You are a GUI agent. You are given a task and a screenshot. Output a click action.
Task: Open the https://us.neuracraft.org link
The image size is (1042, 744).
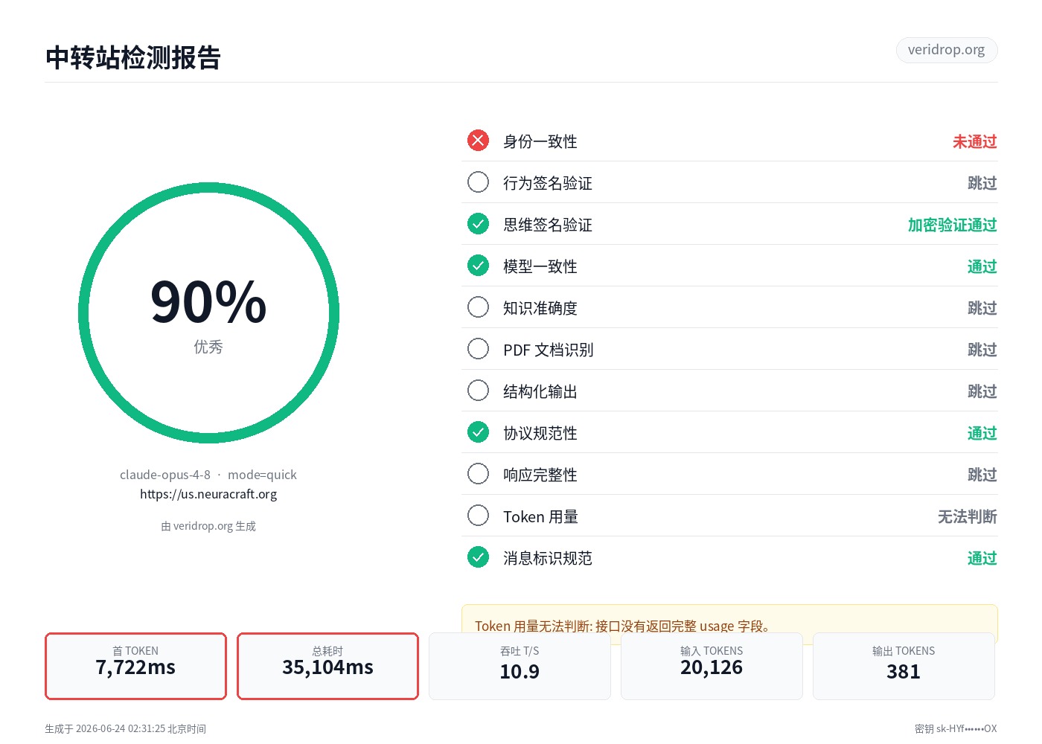tap(208, 494)
